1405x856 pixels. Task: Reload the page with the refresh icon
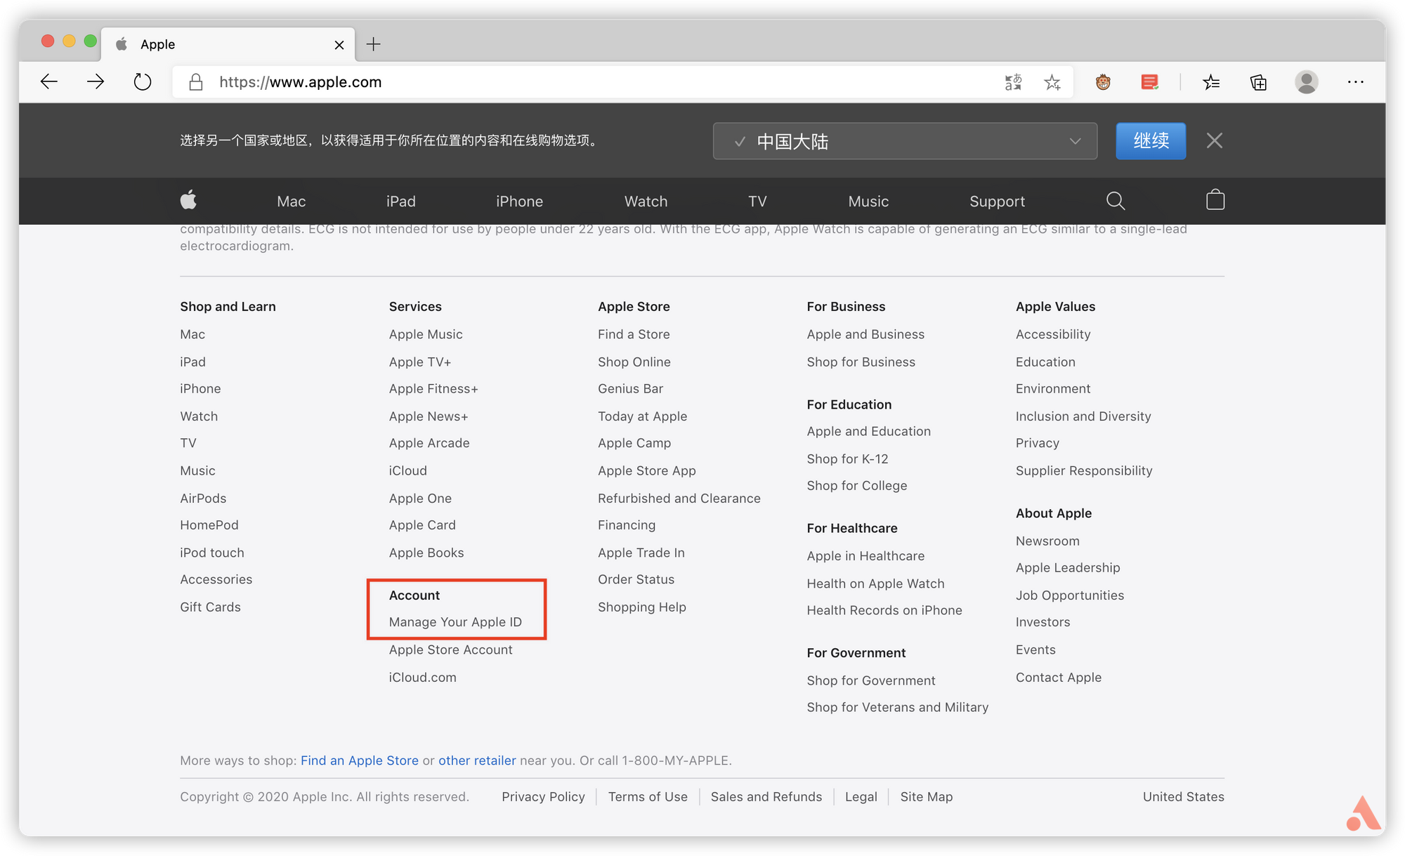[143, 81]
